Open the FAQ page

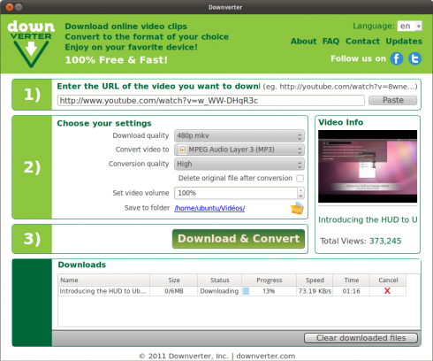click(330, 42)
